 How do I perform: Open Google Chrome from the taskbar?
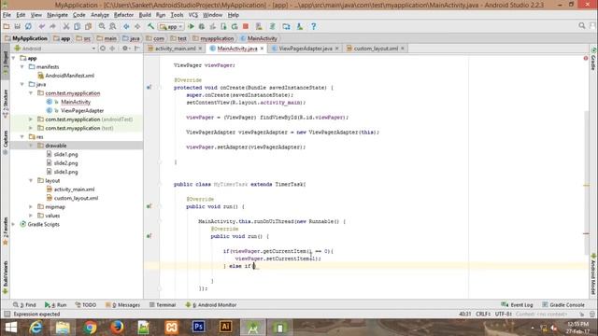[x=90, y=328]
